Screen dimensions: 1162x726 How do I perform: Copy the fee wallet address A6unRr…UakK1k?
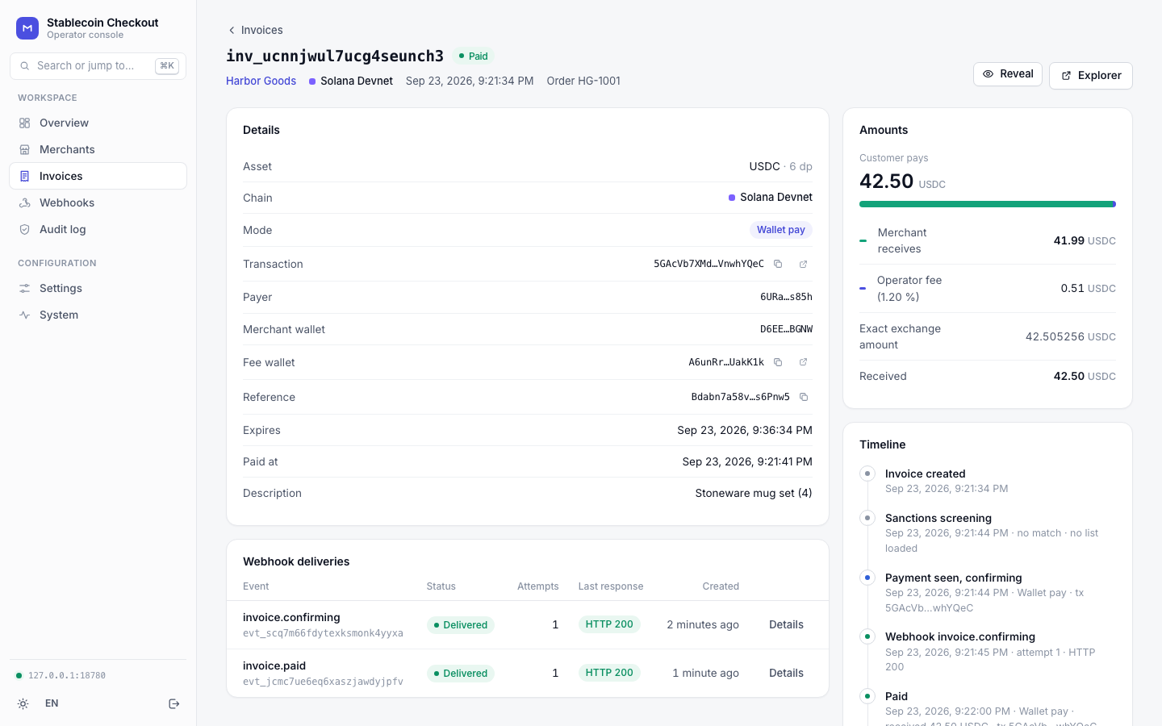click(x=778, y=362)
